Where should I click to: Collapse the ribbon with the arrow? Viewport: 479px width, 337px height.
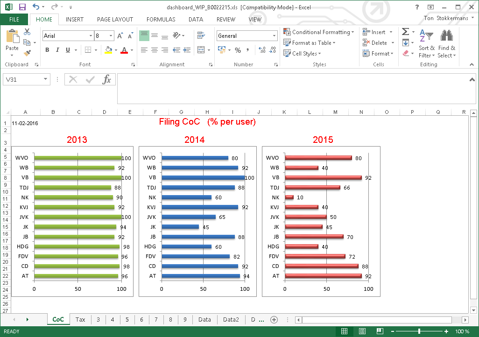pyautogui.click(x=472, y=64)
